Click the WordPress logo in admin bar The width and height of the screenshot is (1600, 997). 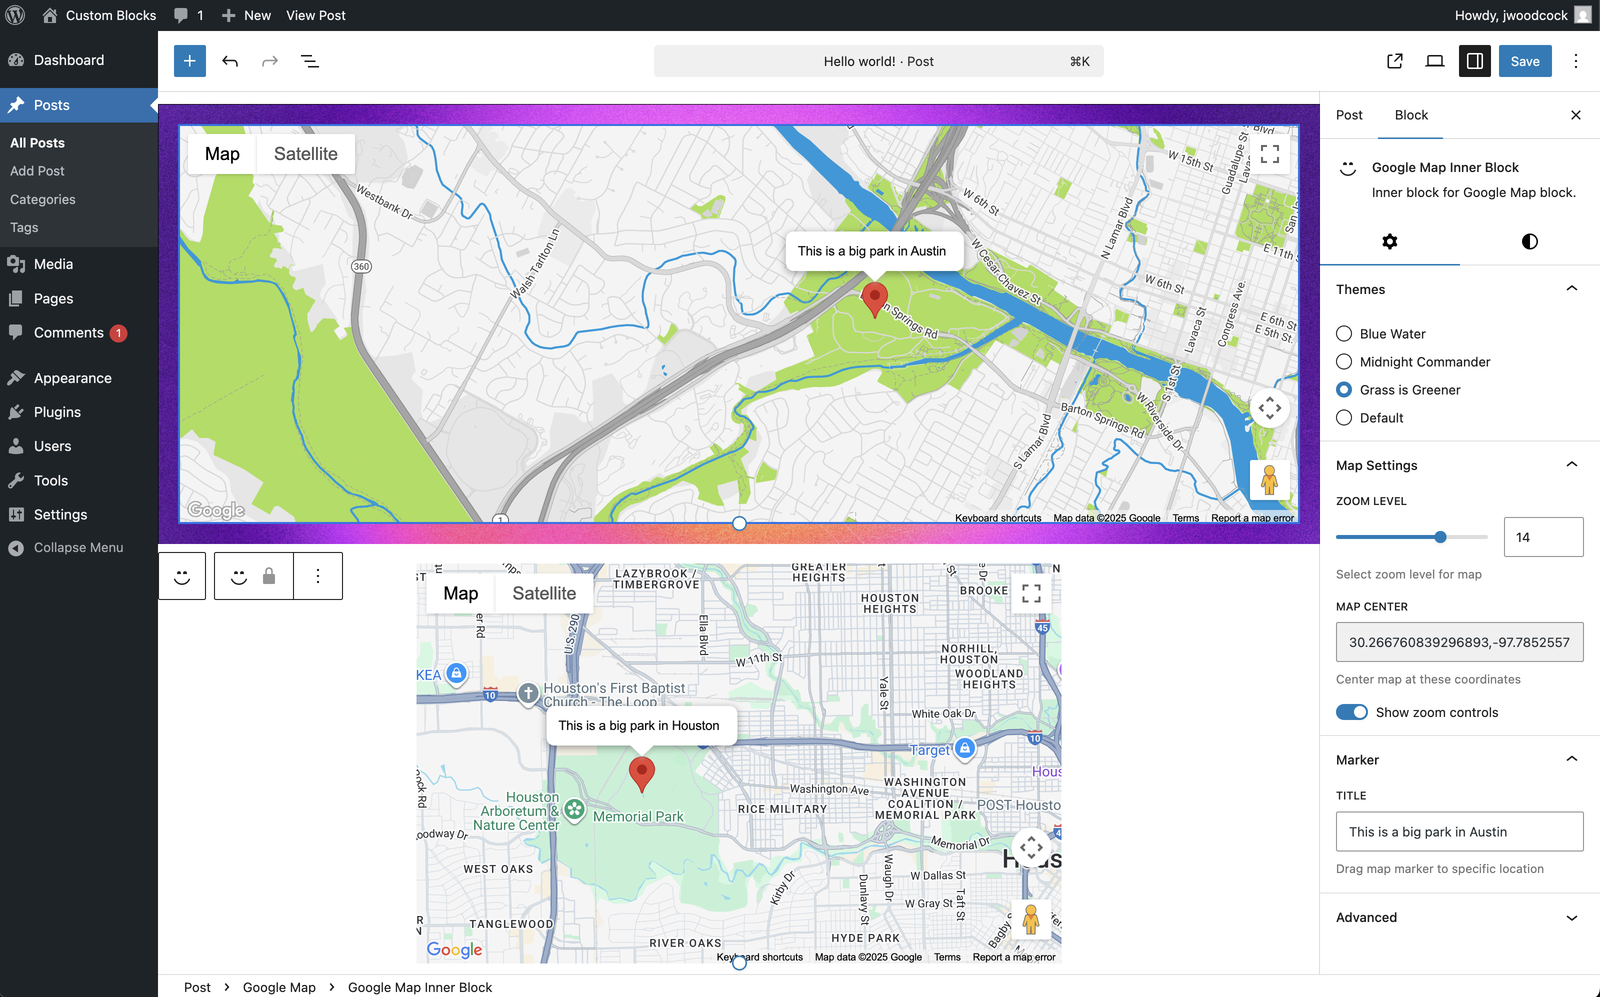[x=15, y=15]
